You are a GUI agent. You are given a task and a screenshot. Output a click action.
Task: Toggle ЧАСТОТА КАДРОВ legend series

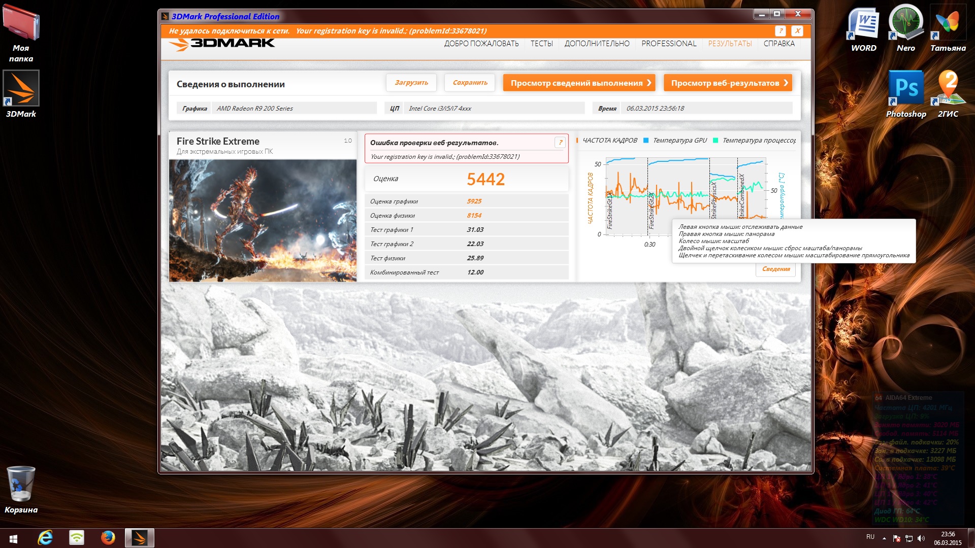coord(609,141)
